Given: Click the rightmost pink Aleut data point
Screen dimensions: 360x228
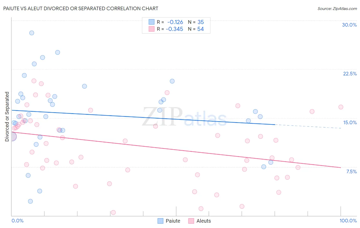Looking at the screenshot, I should [x=341, y=107].
